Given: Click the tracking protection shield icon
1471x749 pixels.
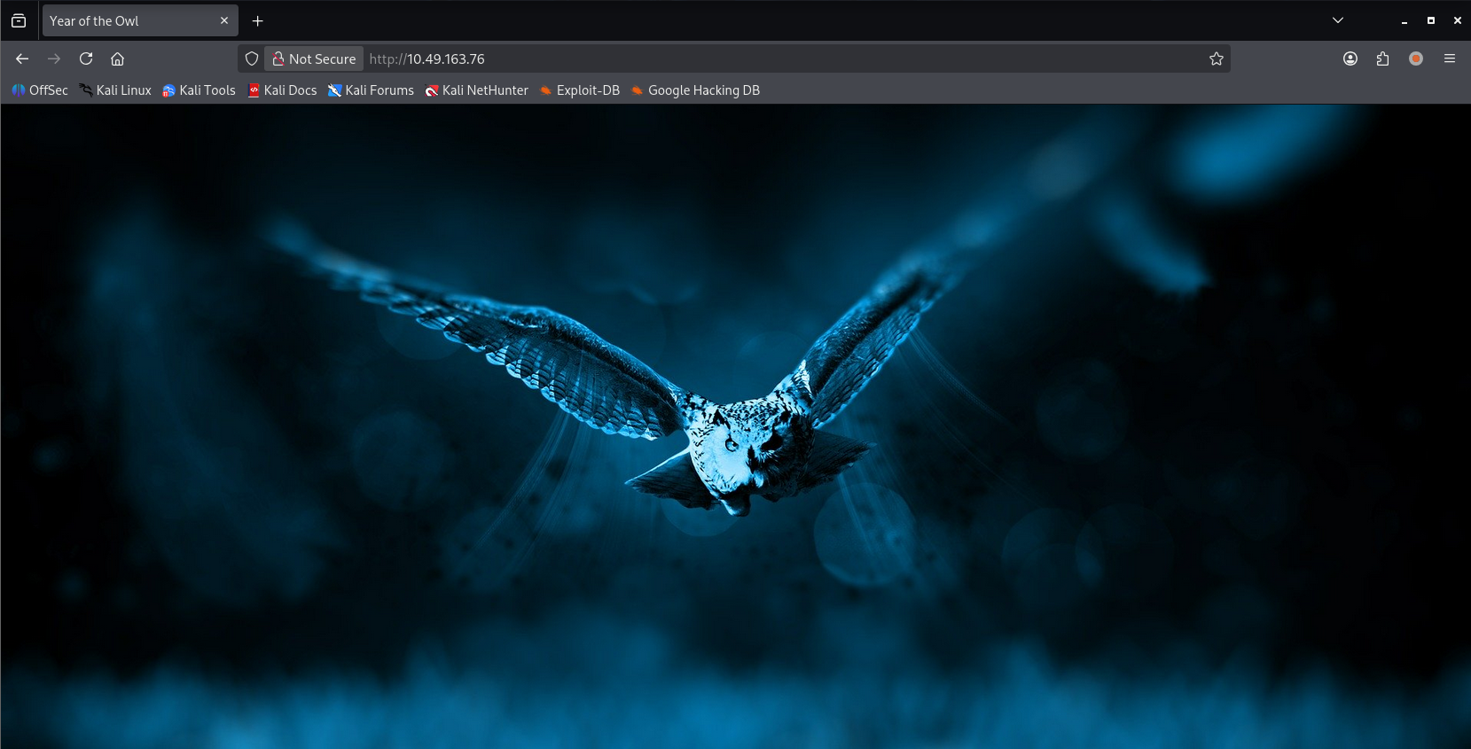Looking at the screenshot, I should tap(252, 59).
